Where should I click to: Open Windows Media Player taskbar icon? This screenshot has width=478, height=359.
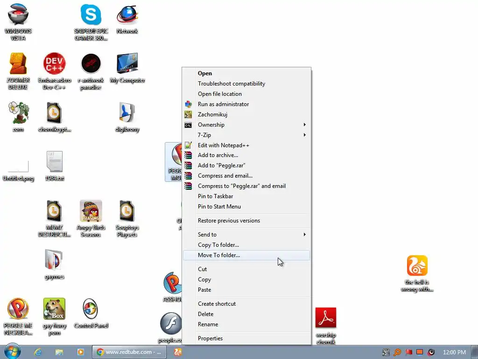80,352
